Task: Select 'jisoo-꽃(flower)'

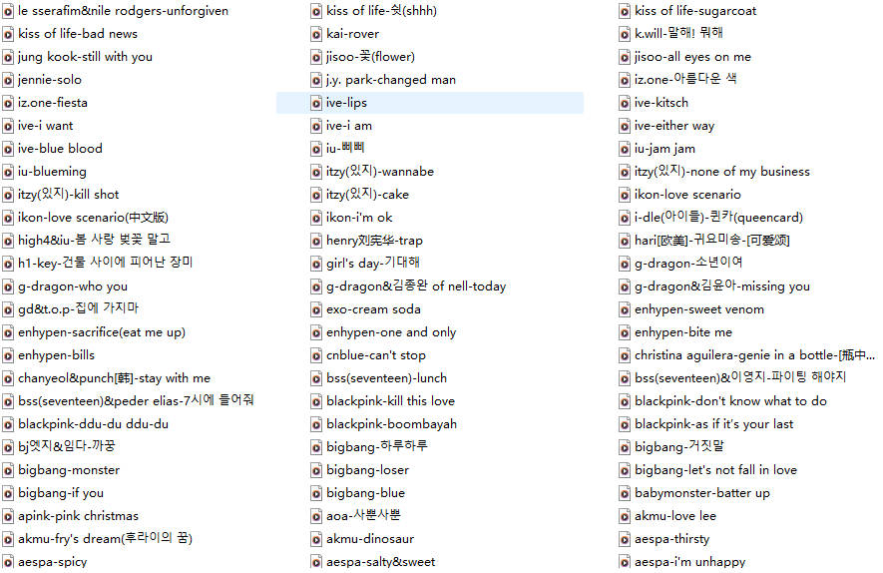Action: click(x=370, y=57)
